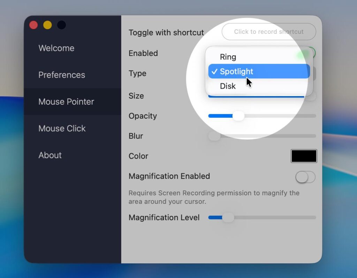Screen dimensions: 357x278
Task: Switch to the Mouse Click settings
Action: click(62, 128)
